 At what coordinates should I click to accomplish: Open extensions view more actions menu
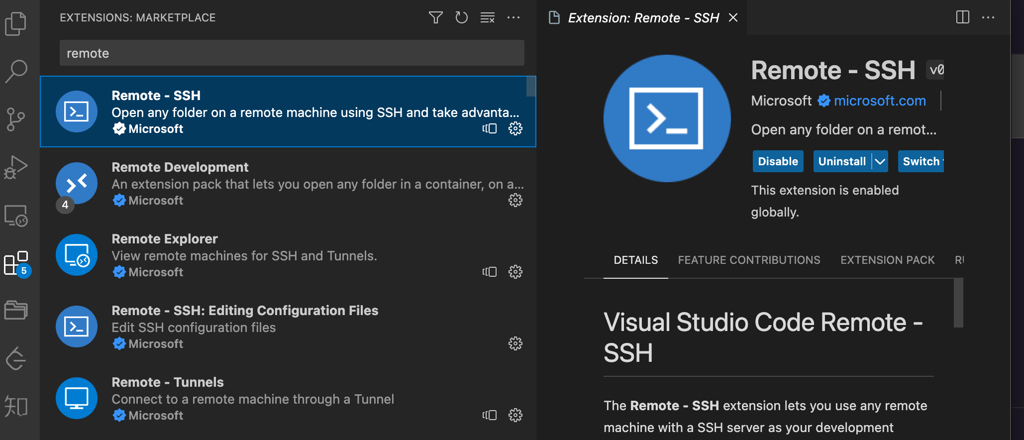[x=513, y=18]
